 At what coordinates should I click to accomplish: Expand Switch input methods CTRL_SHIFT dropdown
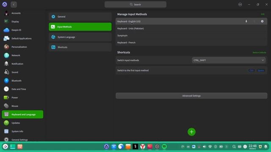tap(229, 60)
